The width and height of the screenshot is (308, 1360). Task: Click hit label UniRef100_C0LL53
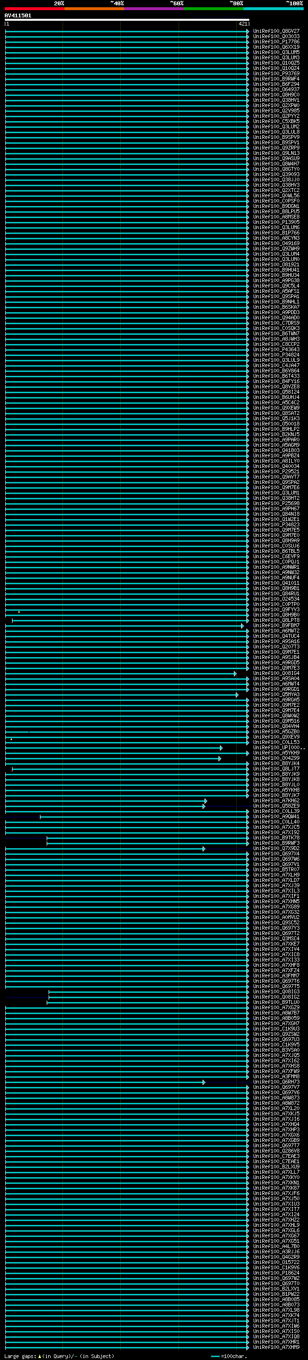coord(276,742)
